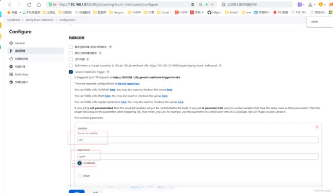Image resolution: width=333 pixels, height=193 pixels.
Task: Open help for Generic Webhook Trigger
Action: point(108,72)
